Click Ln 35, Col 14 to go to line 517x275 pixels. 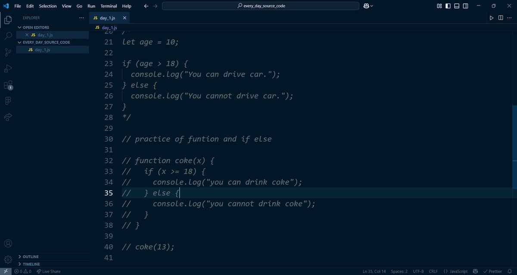374,271
